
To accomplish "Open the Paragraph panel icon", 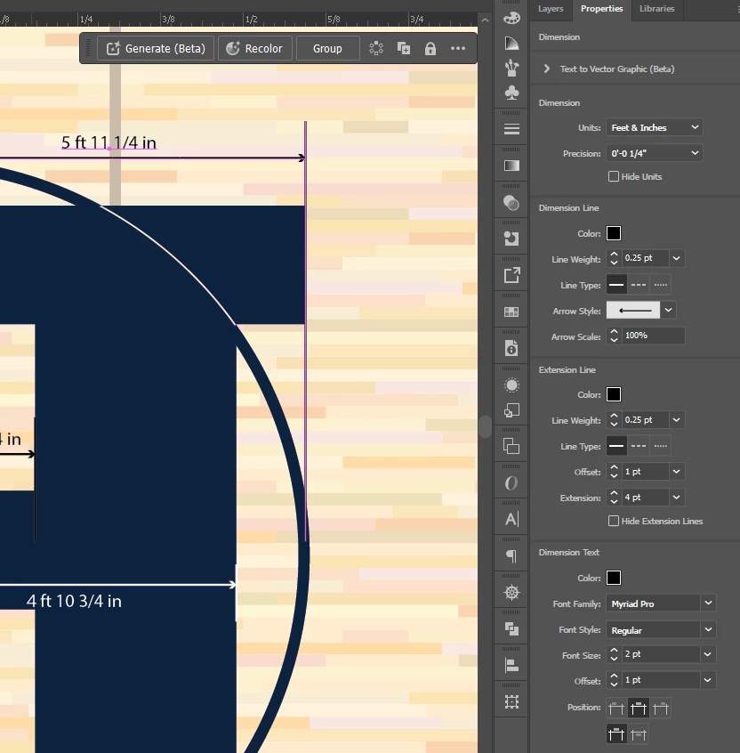I will coord(511,555).
